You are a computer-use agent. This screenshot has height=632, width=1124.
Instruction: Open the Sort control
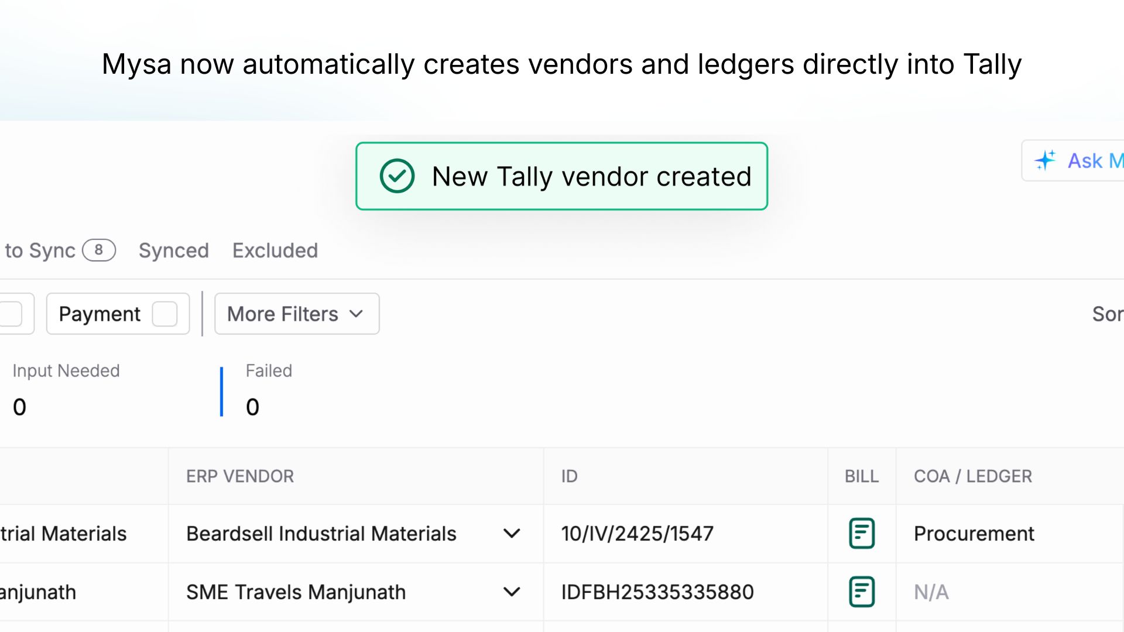tap(1108, 314)
